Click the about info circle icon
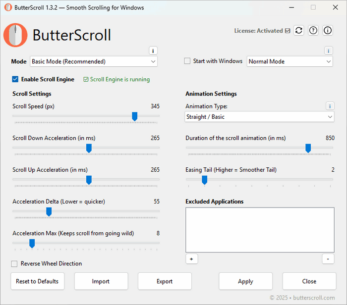The image size is (347, 305). 328,31
